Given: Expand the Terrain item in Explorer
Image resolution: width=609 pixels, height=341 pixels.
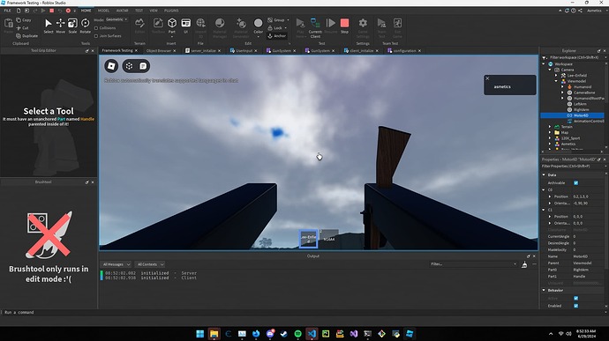Looking at the screenshot, I should pos(550,127).
